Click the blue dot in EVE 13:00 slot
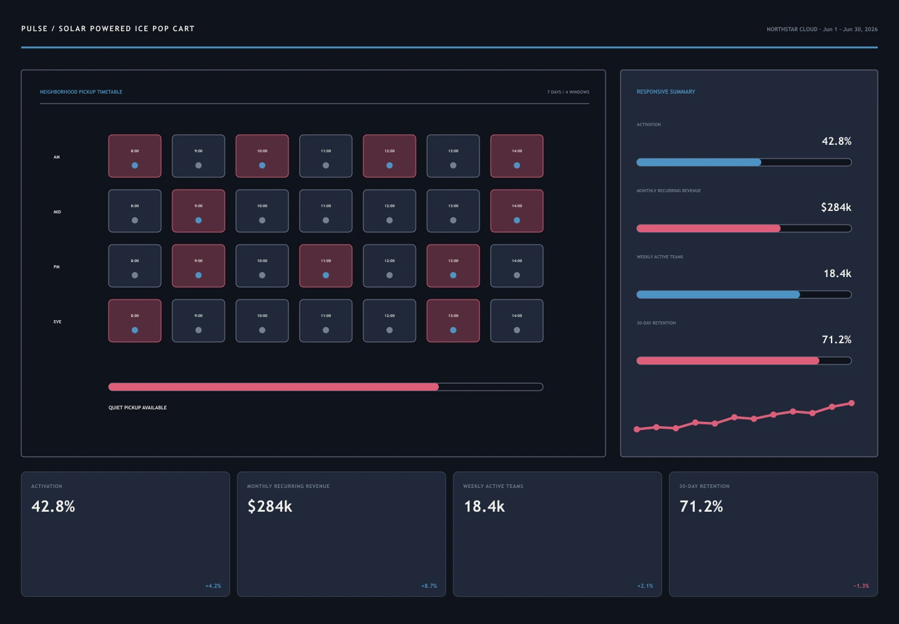 [x=453, y=330]
